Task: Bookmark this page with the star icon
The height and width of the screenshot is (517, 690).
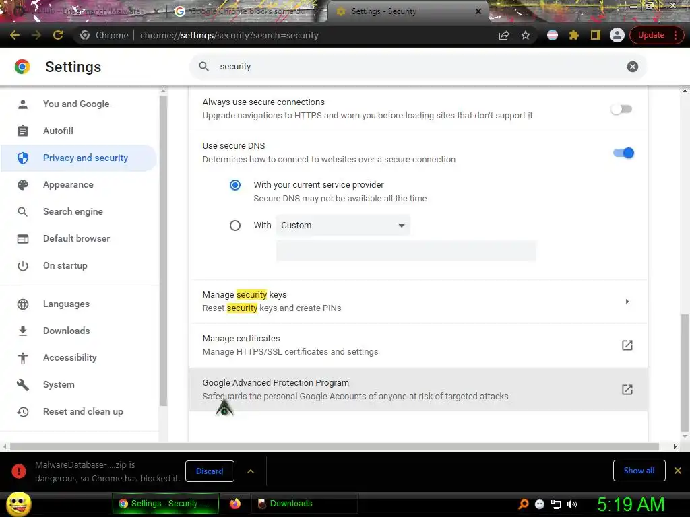Action: point(526,35)
